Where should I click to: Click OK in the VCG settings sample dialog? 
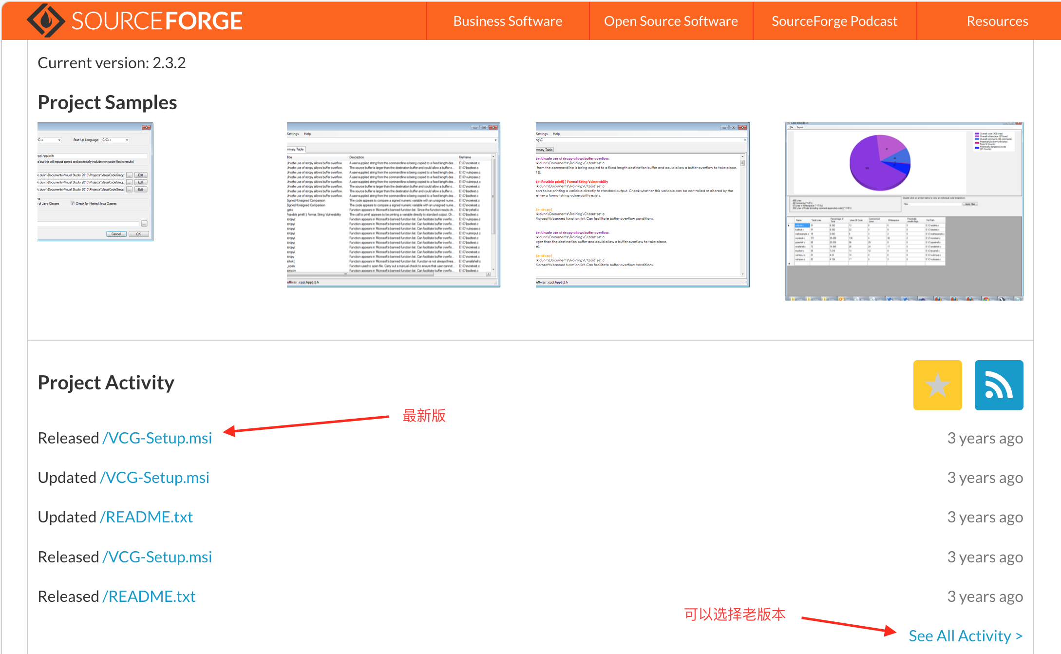(x=138, y=234)
